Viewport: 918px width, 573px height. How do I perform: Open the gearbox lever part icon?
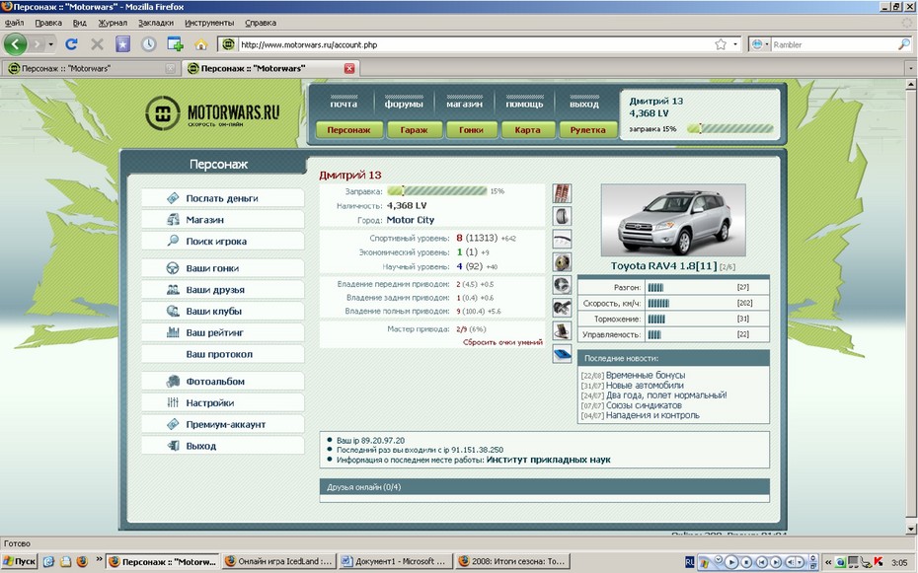point(562,331)
